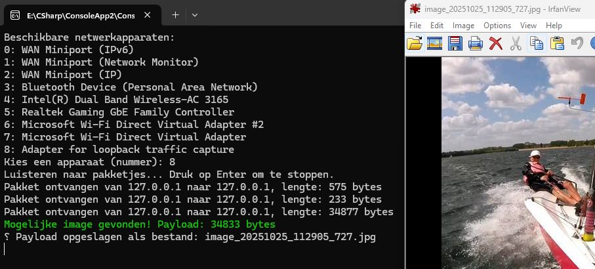Open the Edit menu in IrfanView
The width and height of the screenshot is (595, 269).
(437, 26)
